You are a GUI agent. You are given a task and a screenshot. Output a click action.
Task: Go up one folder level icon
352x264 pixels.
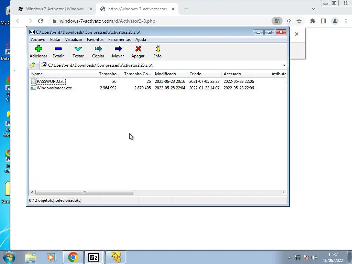click(33, 65)
